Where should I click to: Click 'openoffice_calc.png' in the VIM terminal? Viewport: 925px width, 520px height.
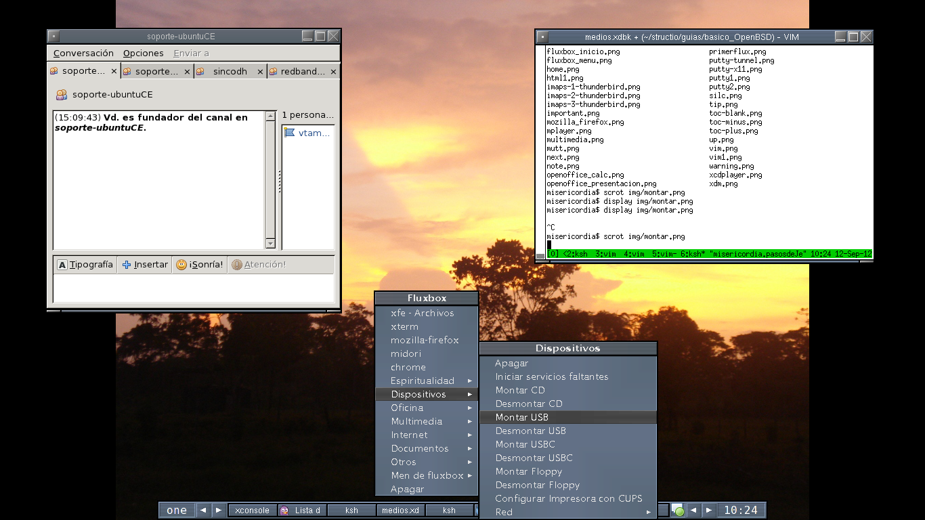click(585, 175)
